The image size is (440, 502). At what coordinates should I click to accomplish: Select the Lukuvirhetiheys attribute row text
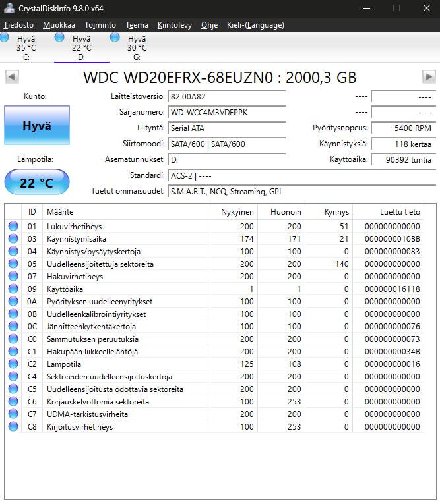pos(75,227)
